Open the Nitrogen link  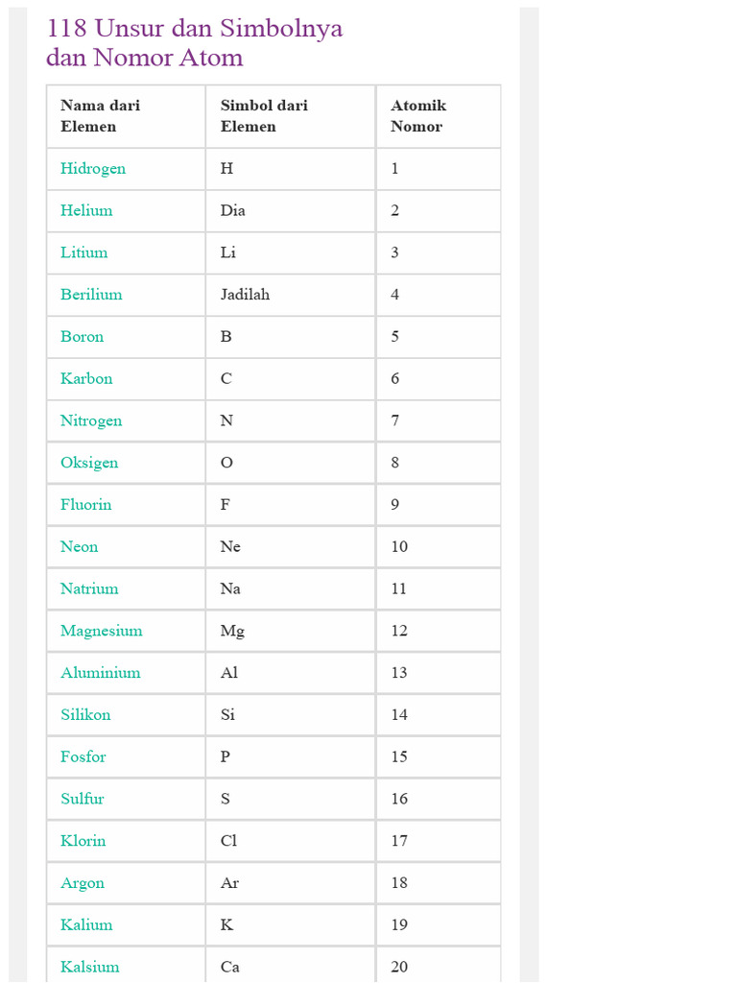point(91,421)
